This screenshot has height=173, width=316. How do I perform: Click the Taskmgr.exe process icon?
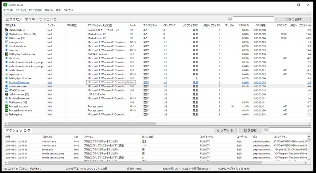click(6, 115)
